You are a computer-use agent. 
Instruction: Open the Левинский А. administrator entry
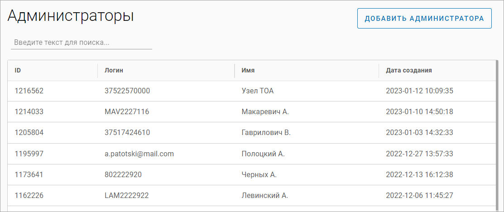click(264, 196)
